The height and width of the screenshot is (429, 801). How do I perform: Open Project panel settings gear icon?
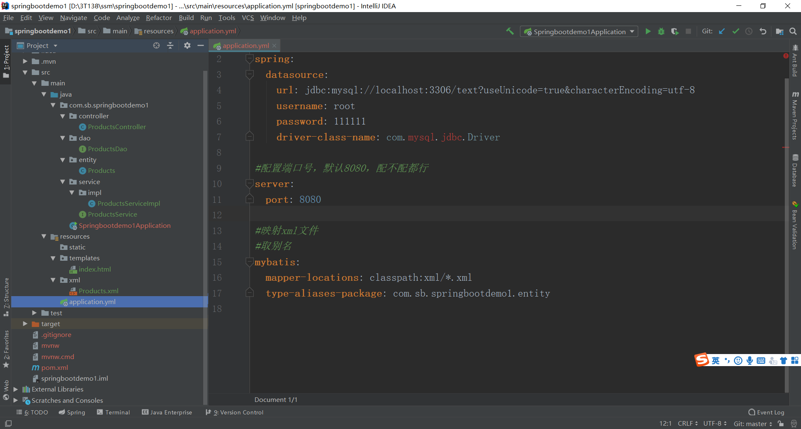point(187,45)
